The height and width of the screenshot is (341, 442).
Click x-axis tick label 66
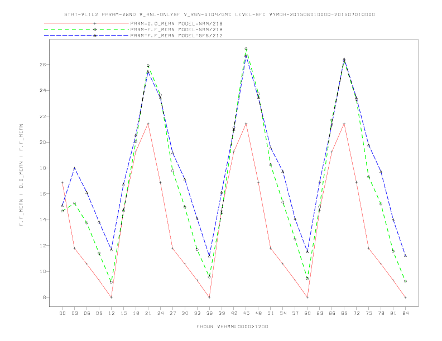[x=332, y=313]
